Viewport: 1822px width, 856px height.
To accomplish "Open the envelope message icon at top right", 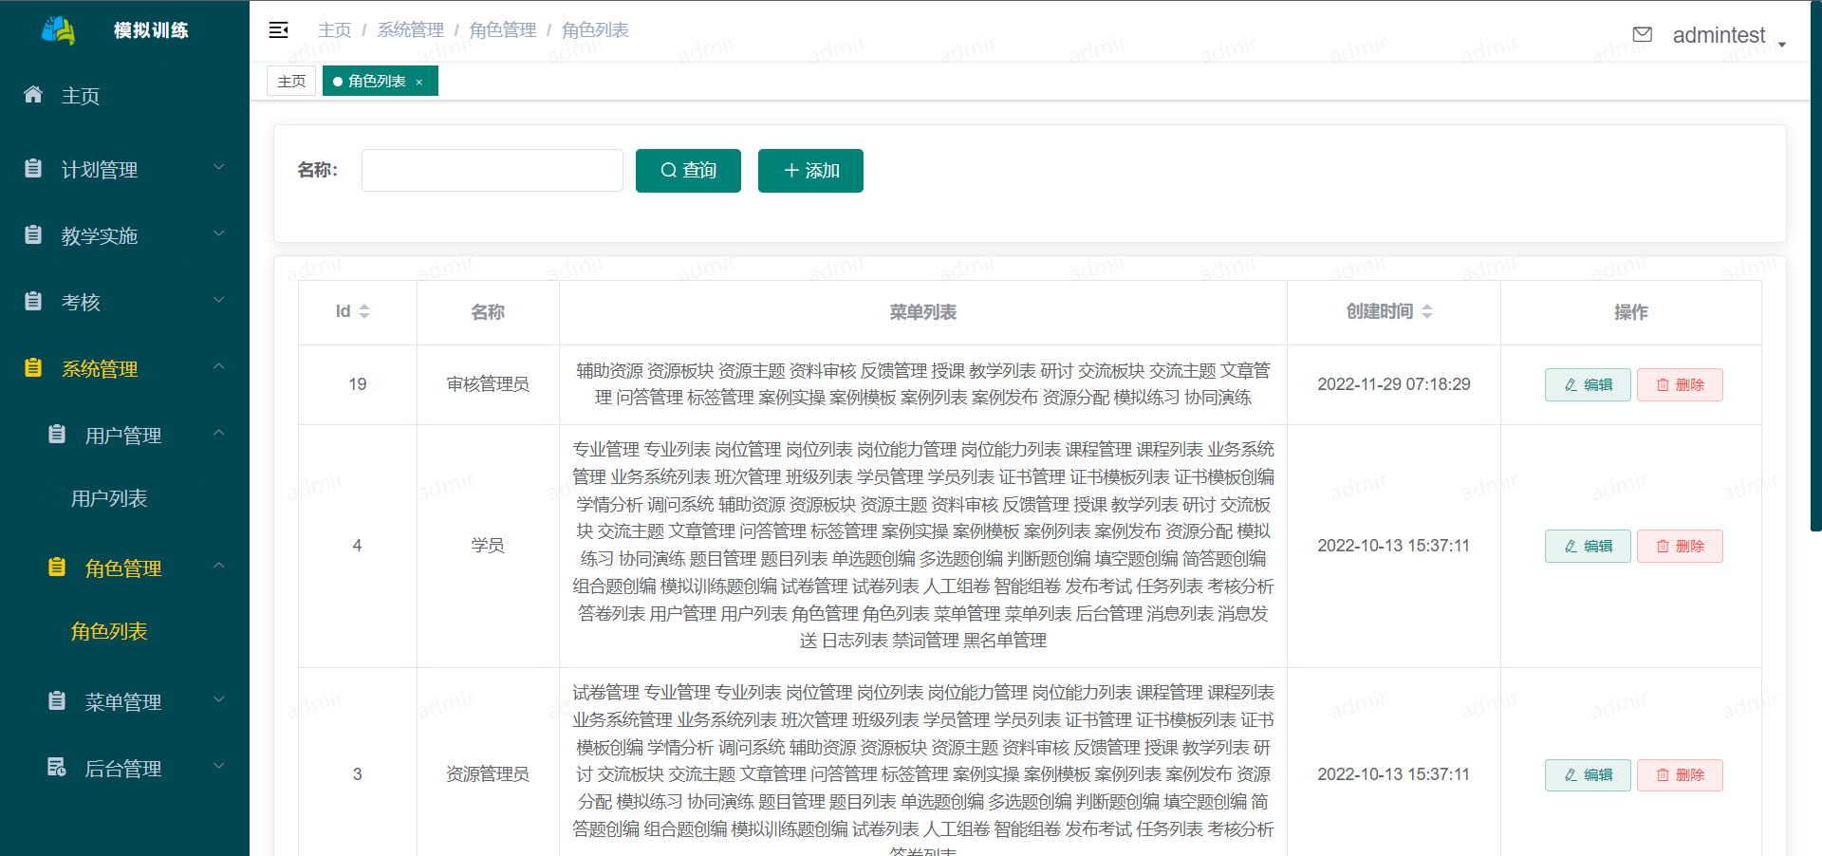I will coord(1643,33).
